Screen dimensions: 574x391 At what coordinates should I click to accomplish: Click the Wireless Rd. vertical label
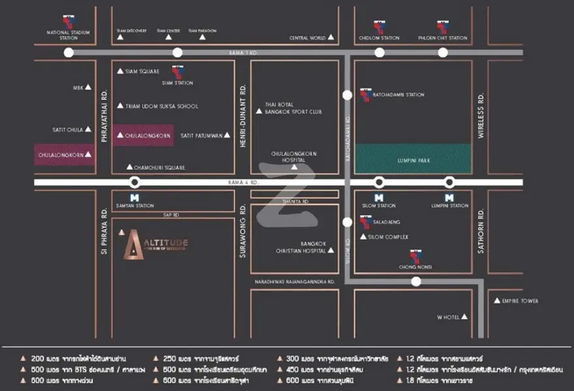(x=481, y=115)
